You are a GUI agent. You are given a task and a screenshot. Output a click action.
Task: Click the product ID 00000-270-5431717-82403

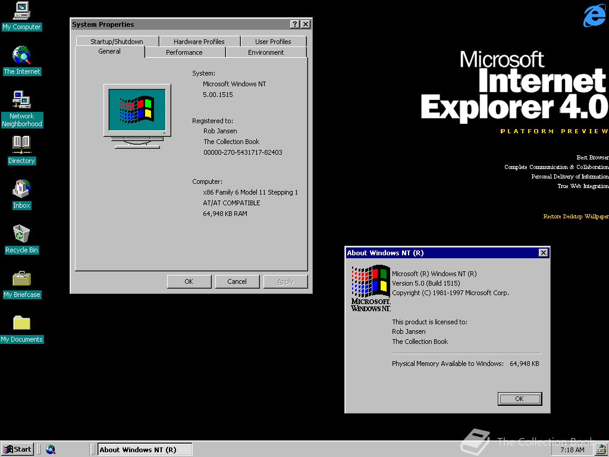tap(243, 152)
